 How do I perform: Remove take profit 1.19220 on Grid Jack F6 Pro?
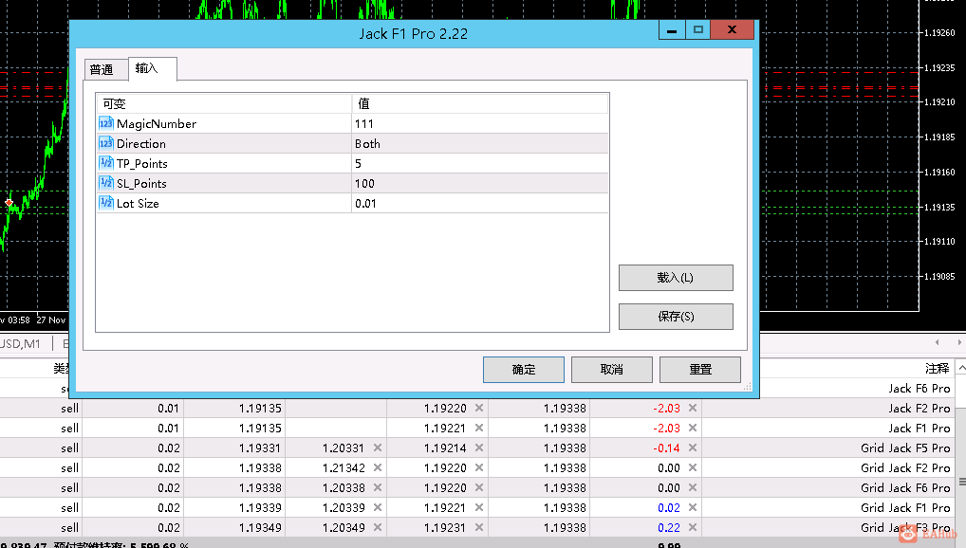pyautogui.click(x=478, y=487)
